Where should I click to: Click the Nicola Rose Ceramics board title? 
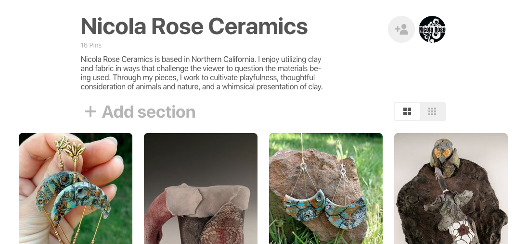194,26
